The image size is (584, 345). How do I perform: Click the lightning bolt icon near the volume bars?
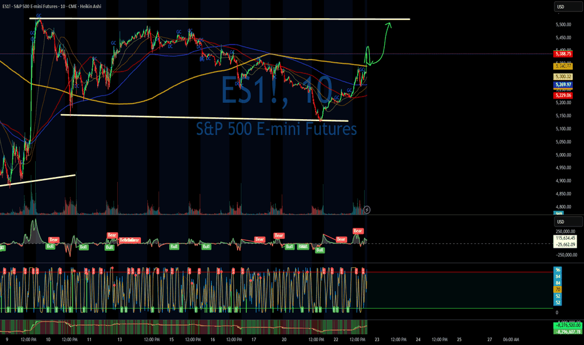click(x=367, y=210)
